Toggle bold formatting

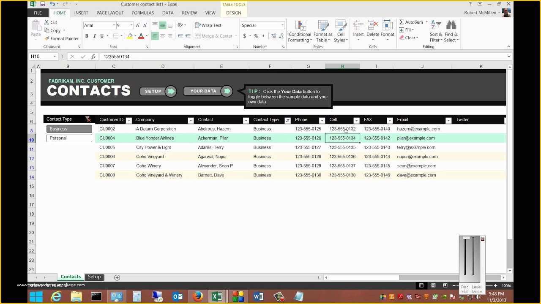coord(87,36)
